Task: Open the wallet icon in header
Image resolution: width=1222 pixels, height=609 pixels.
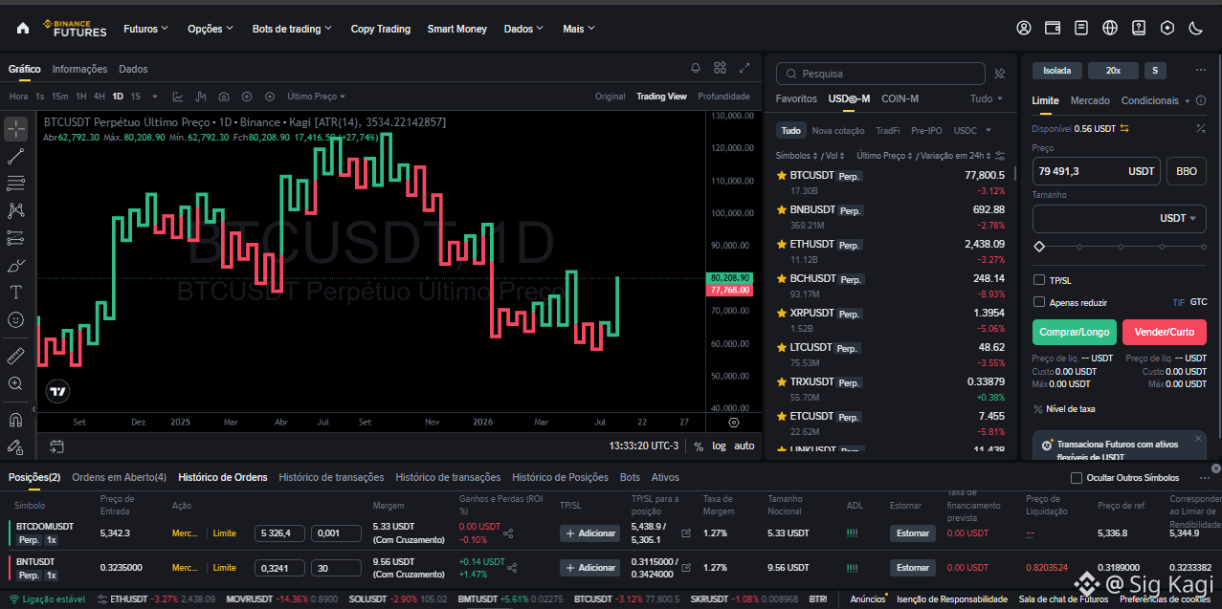Action: point(1053,29)
